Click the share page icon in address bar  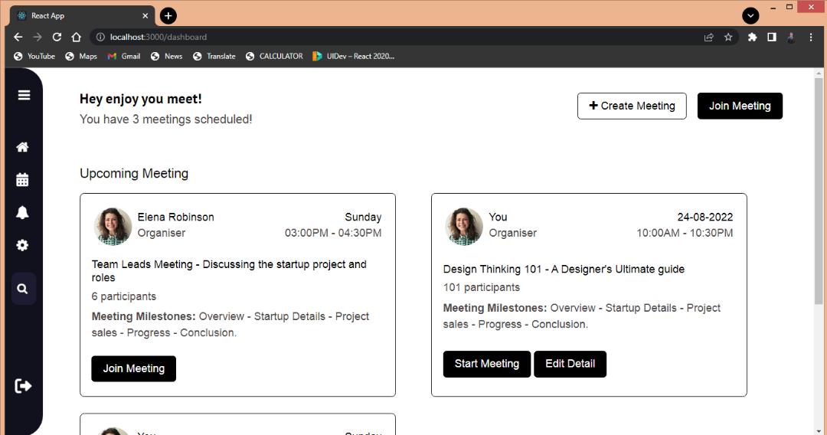[709, 37]
